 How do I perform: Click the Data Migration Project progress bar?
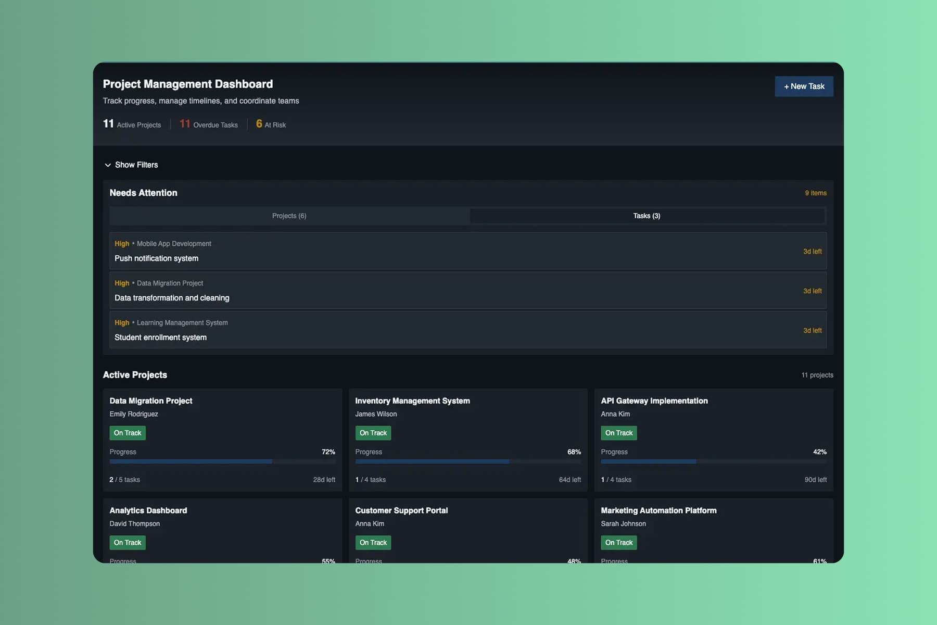pos(222,461)
